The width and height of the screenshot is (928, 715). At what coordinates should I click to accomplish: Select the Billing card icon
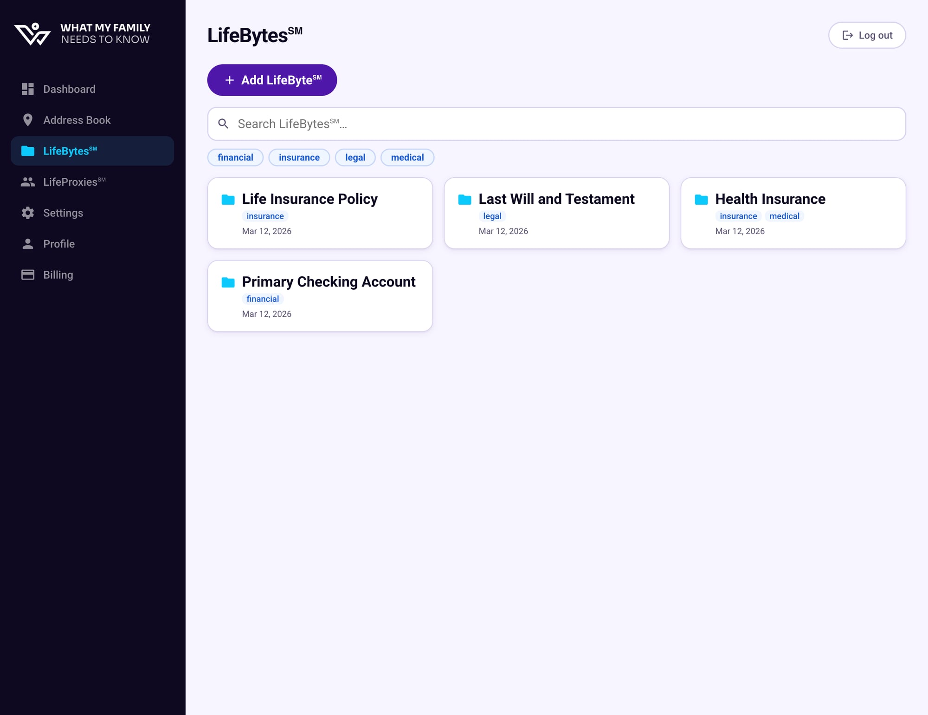pos(27,274)
